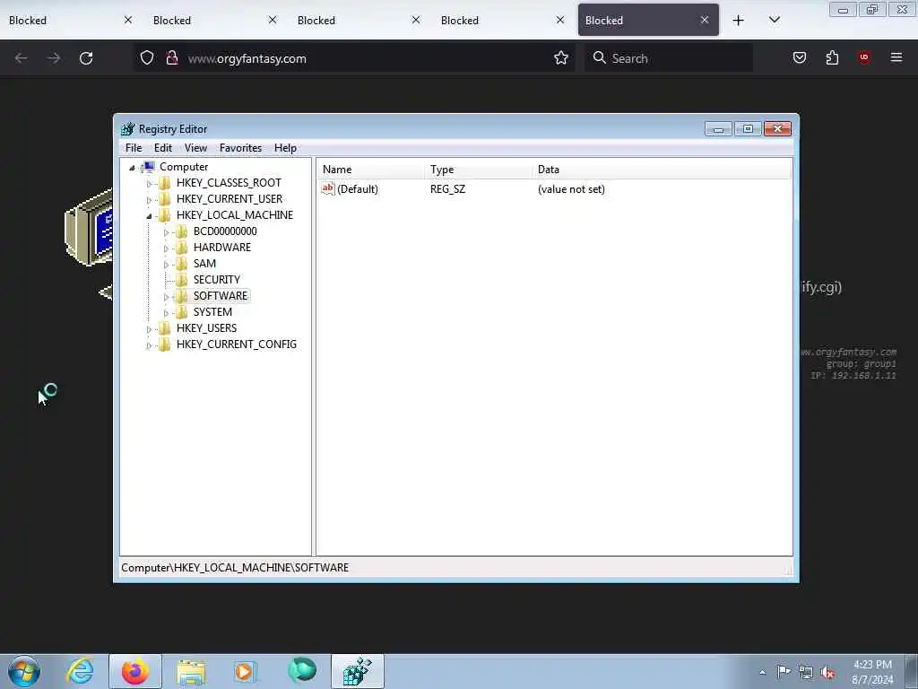Expand the HKEY_USERS arrow
The image size is (918, 689).
coord(149,328)
